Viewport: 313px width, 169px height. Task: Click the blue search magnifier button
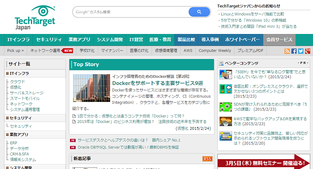coord(199,12)
